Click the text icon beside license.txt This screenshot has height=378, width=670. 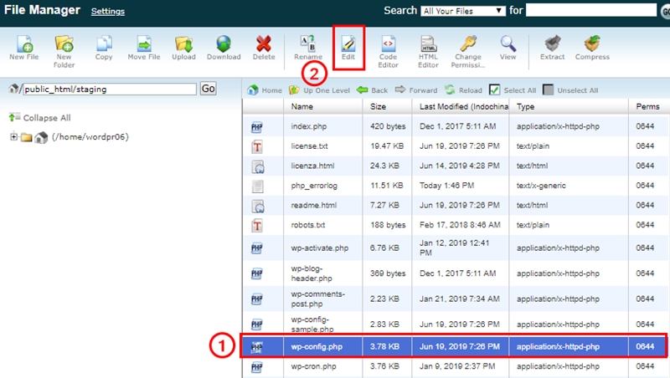tap(257, 146)
